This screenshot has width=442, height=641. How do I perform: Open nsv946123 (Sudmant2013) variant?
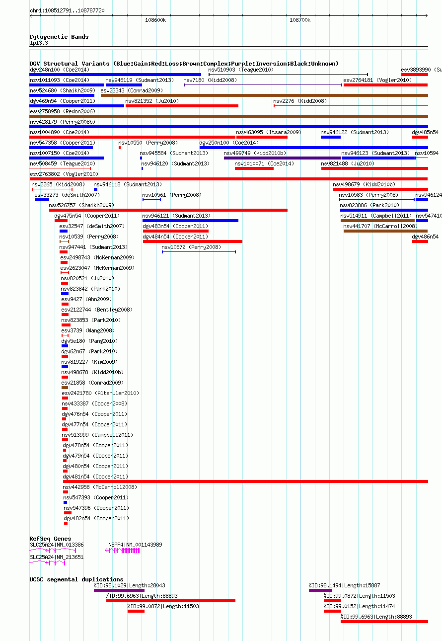point(375,154)
